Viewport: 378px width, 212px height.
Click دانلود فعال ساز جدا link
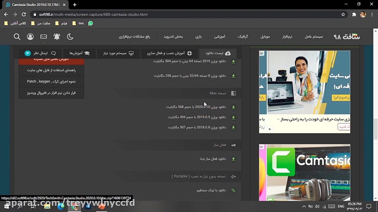(x=213, y=159)
